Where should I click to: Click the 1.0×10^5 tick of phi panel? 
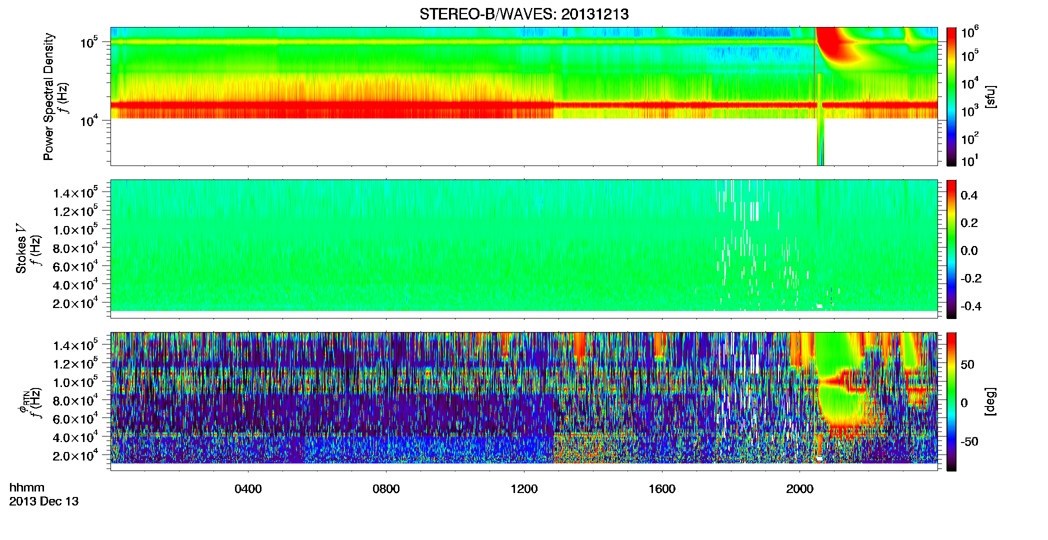point(75,382)
